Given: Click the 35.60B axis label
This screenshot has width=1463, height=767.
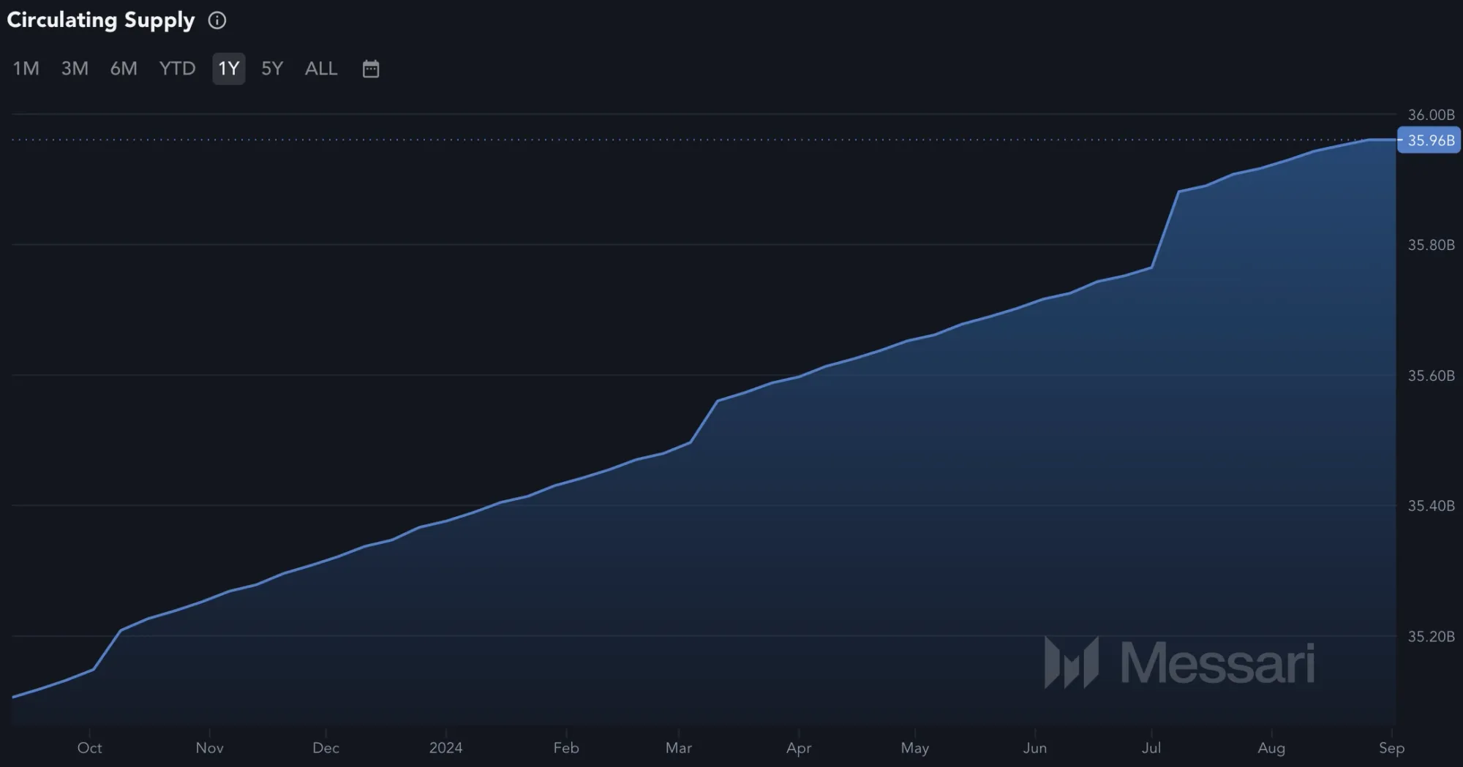Looking at the screenshot, I should (x=1431, y=376).
